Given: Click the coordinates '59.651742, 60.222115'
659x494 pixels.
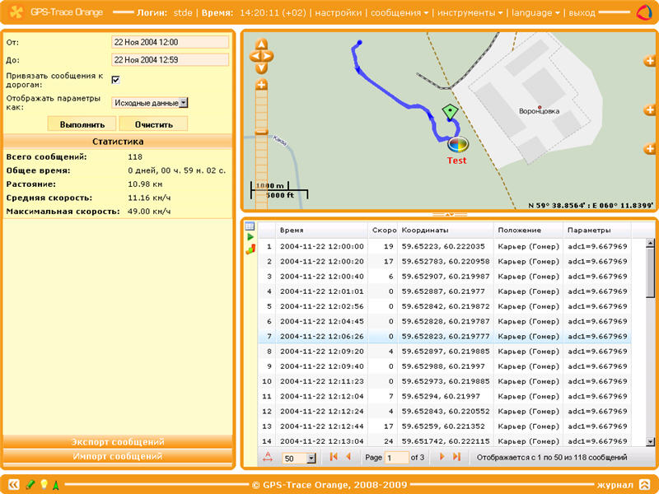Looking at the screenshot, I should point(446,441).
